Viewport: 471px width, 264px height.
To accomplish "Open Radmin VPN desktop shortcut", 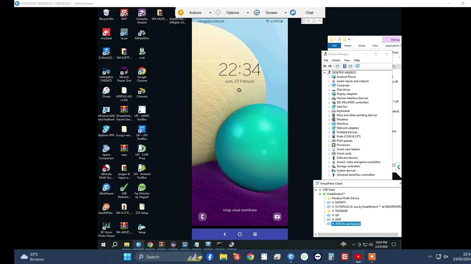I will [106, 132].
